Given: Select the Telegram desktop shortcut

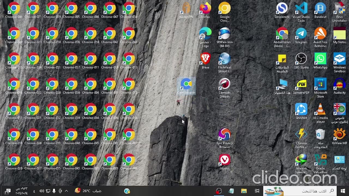Looking at the screenshot, I should [301, 36].
